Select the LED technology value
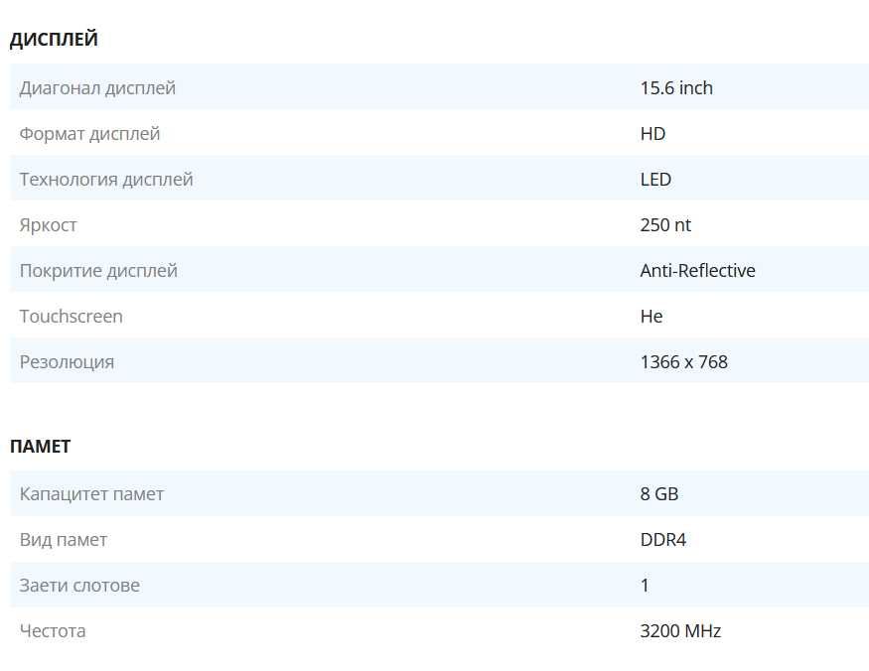The image size is (869, 671). [x=655, y=180]
